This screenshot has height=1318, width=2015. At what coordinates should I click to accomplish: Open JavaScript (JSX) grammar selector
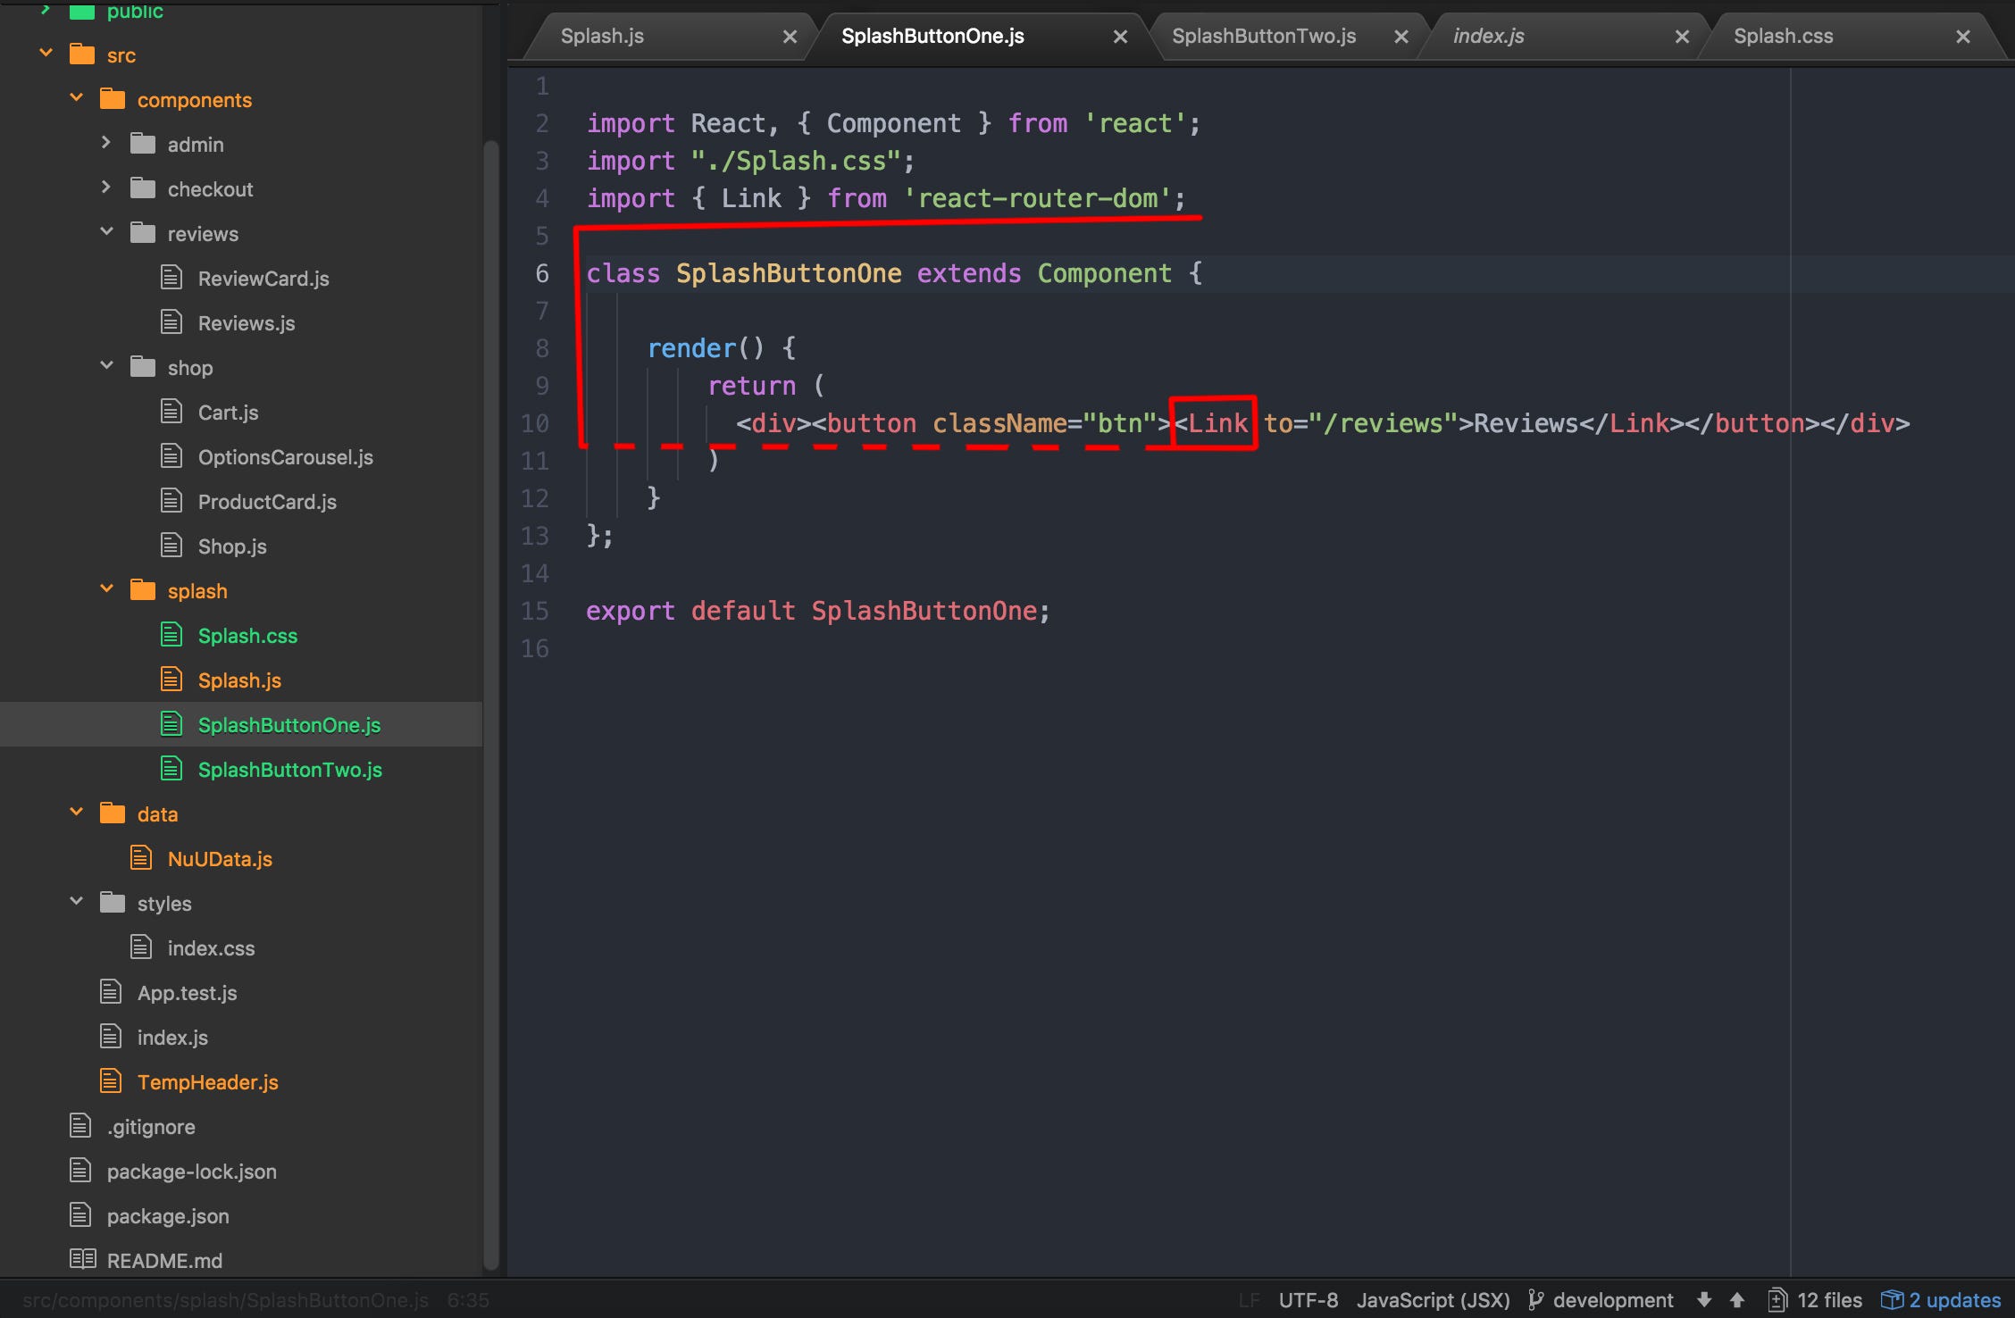click(x=1433, y=1299)
